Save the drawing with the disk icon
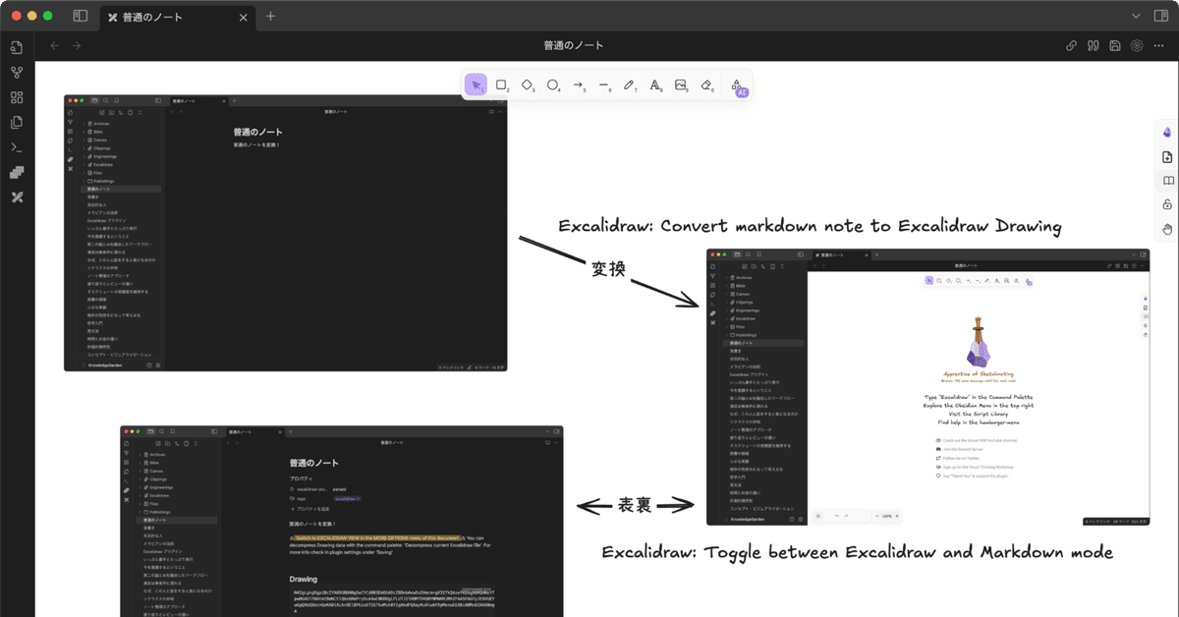The height and width of the screenshot is (617, 1179). [1115, 45]
